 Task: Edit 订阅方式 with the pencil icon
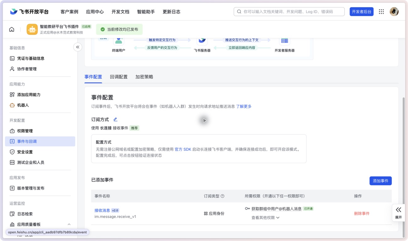[x=115, y=119]
